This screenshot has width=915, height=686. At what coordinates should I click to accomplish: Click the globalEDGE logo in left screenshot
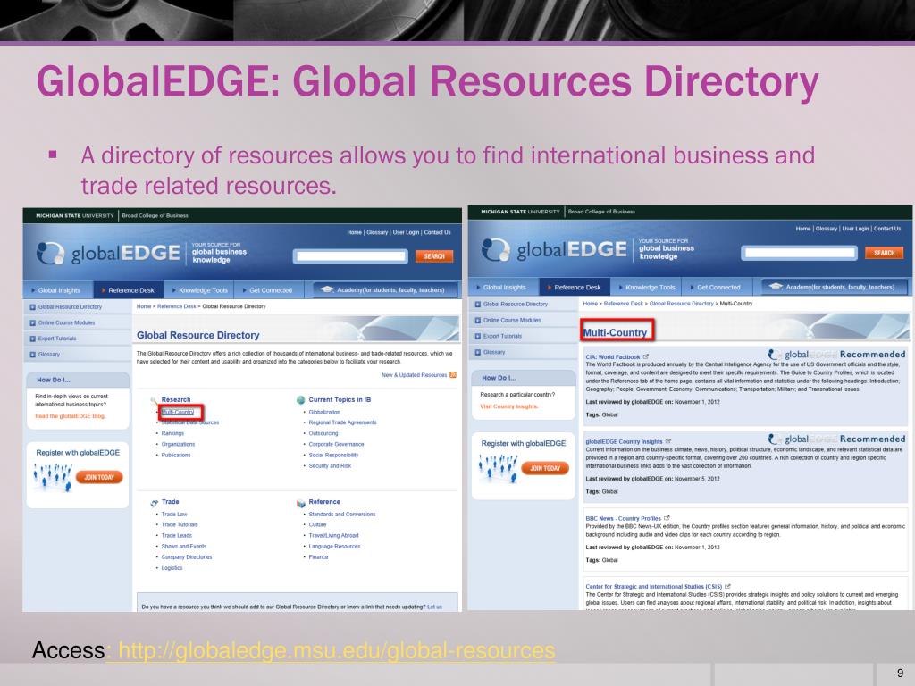click(x=108, y=253)
